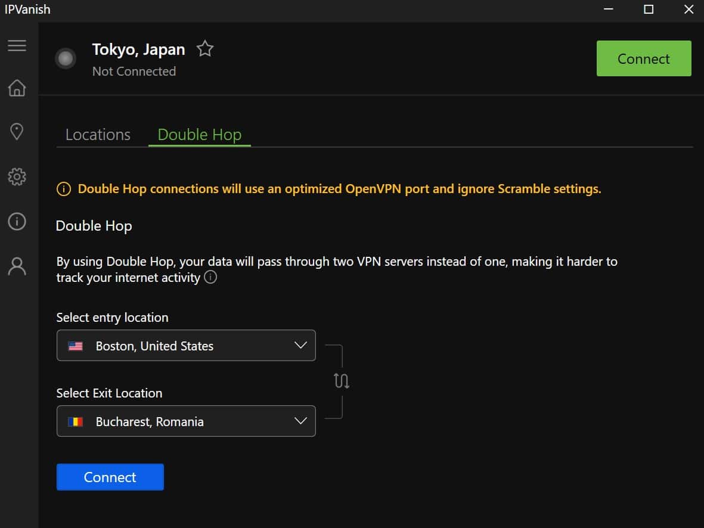Click the "Tokyo, Japan" location title
Screen dimensions: 704x528
139,49
